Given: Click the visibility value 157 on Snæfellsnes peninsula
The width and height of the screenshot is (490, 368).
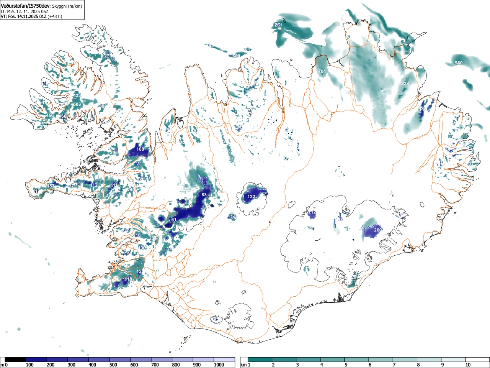Looking at the screenshot, I should (x=51, y=186).
